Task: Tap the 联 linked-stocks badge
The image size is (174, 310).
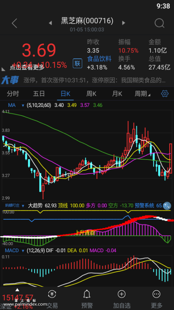Action: 78,63
